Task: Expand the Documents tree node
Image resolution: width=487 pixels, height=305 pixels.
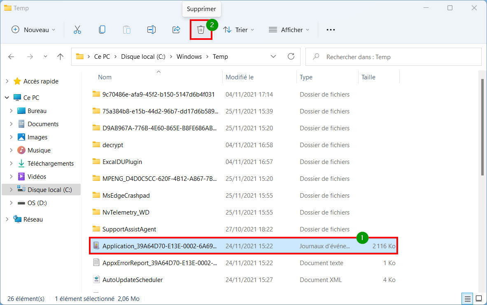Action: click(x=11, y=124)
